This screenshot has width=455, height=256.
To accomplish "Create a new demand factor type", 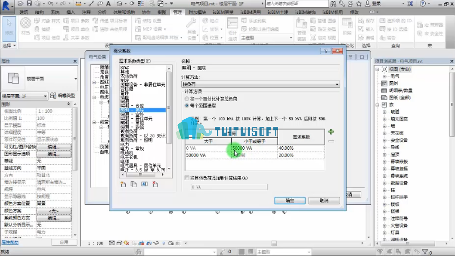I will pyautogui.click(x=123, y=184).
